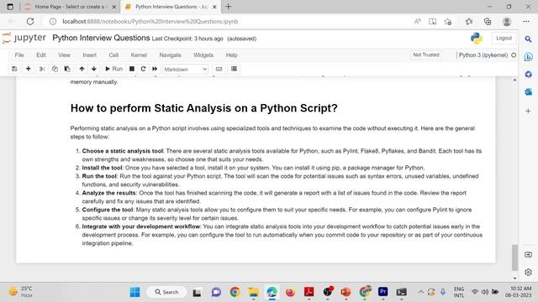Screen dimensions: 538x302
Task: Open the cell type Markdown dropdown
Action: pyautogui.click(x=186, y=69)
